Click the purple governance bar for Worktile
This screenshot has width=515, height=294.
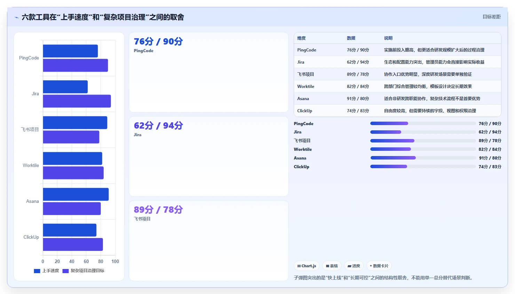tap(73, 173)
